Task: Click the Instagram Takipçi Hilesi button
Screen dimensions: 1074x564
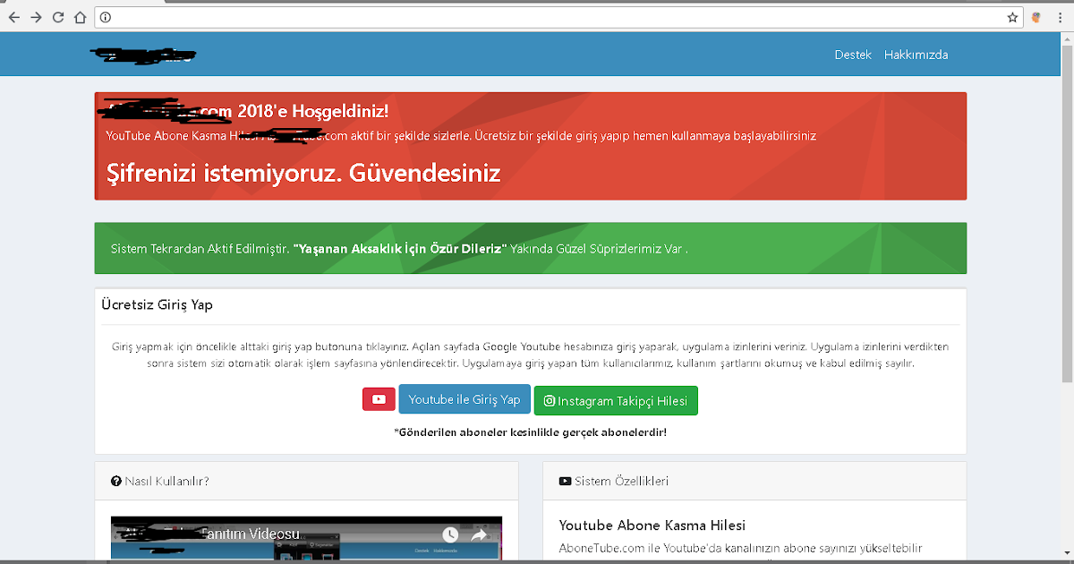Action: click(x=616, y=401)
